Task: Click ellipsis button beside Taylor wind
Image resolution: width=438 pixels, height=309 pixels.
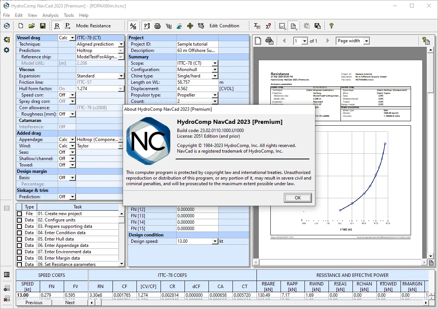Action: tap(121, 146)
